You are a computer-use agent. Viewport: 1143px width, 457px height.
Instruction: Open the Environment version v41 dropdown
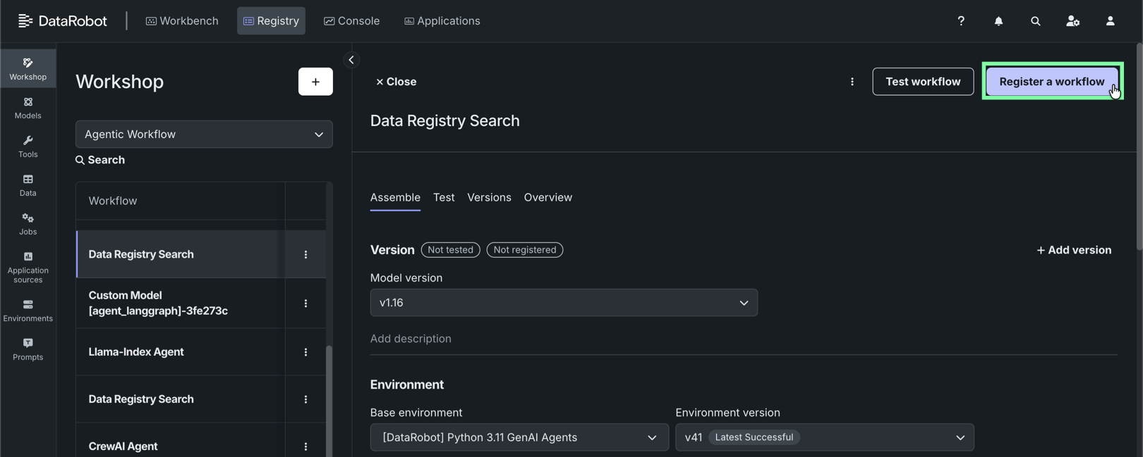tap(824, 437)
